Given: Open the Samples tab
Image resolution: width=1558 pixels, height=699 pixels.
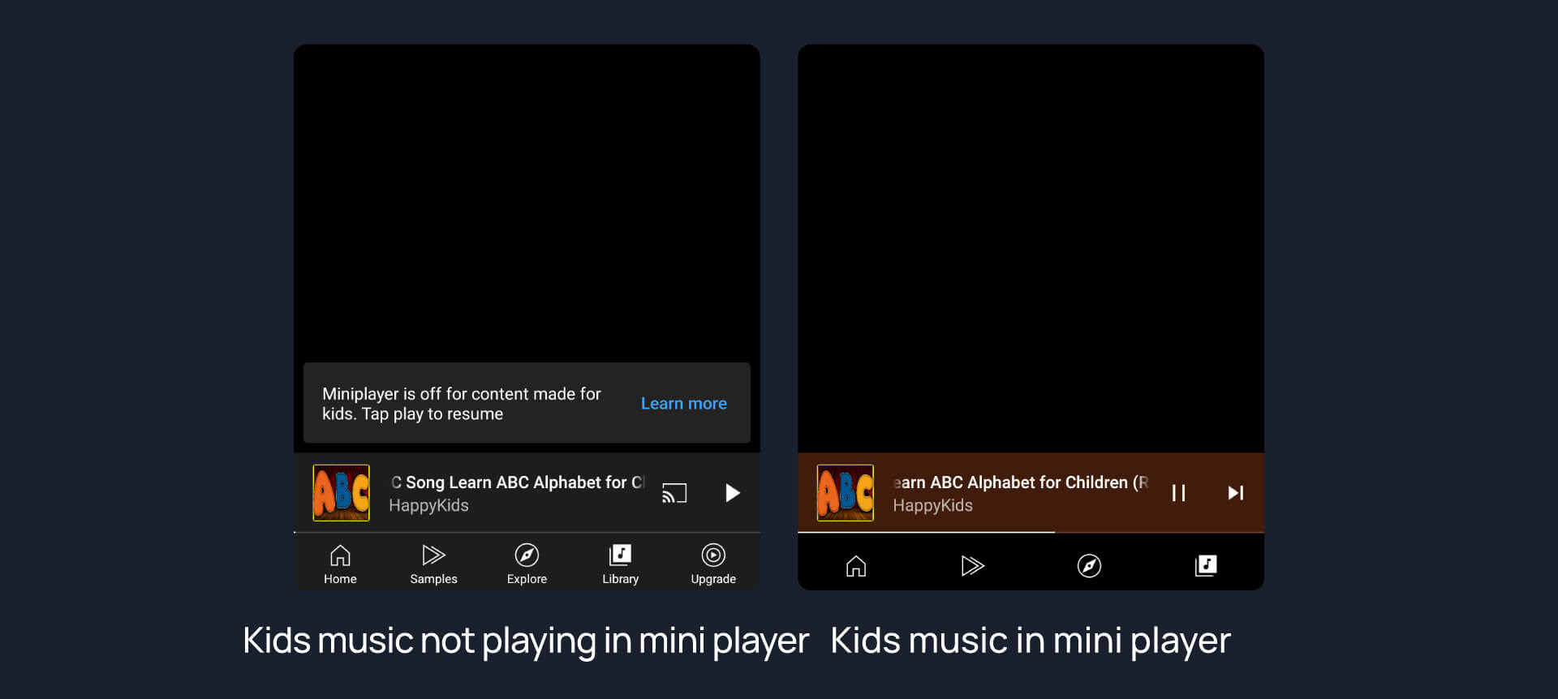Looking at the screenshot, I should tap(433, 564).
